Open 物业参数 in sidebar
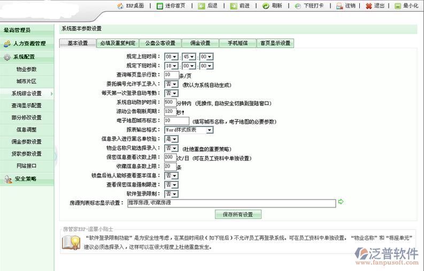 [27, 69]
